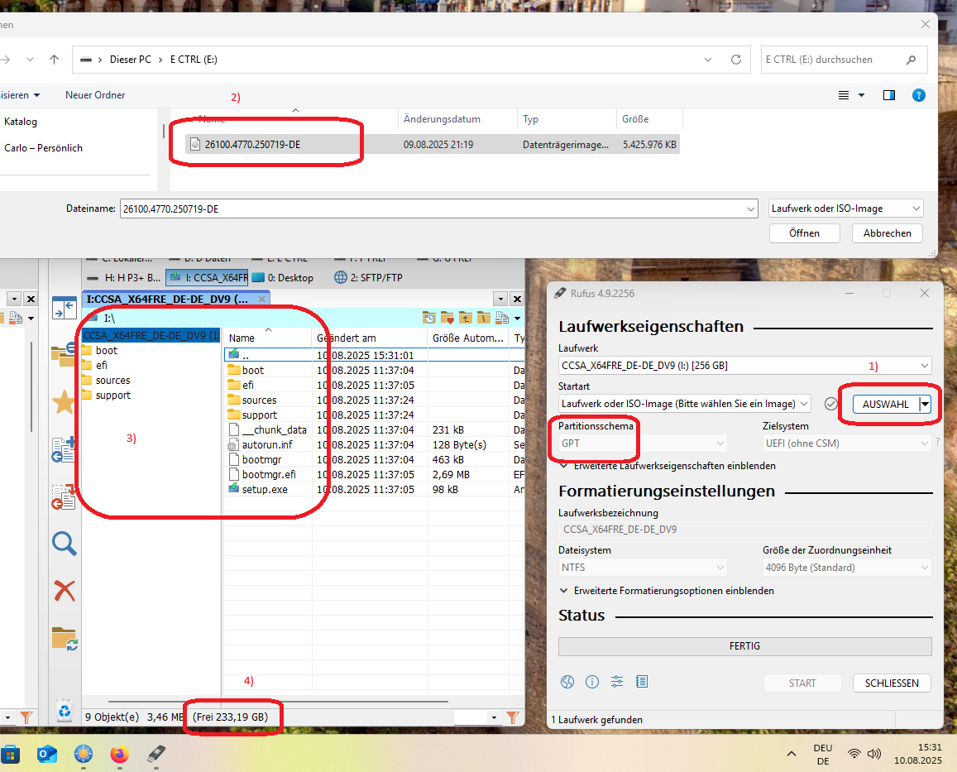Click the AUSWAHL button in Rufus
The height and width of the screenshot is (772, 957).
pyautogui.click(x=886, y=405)
